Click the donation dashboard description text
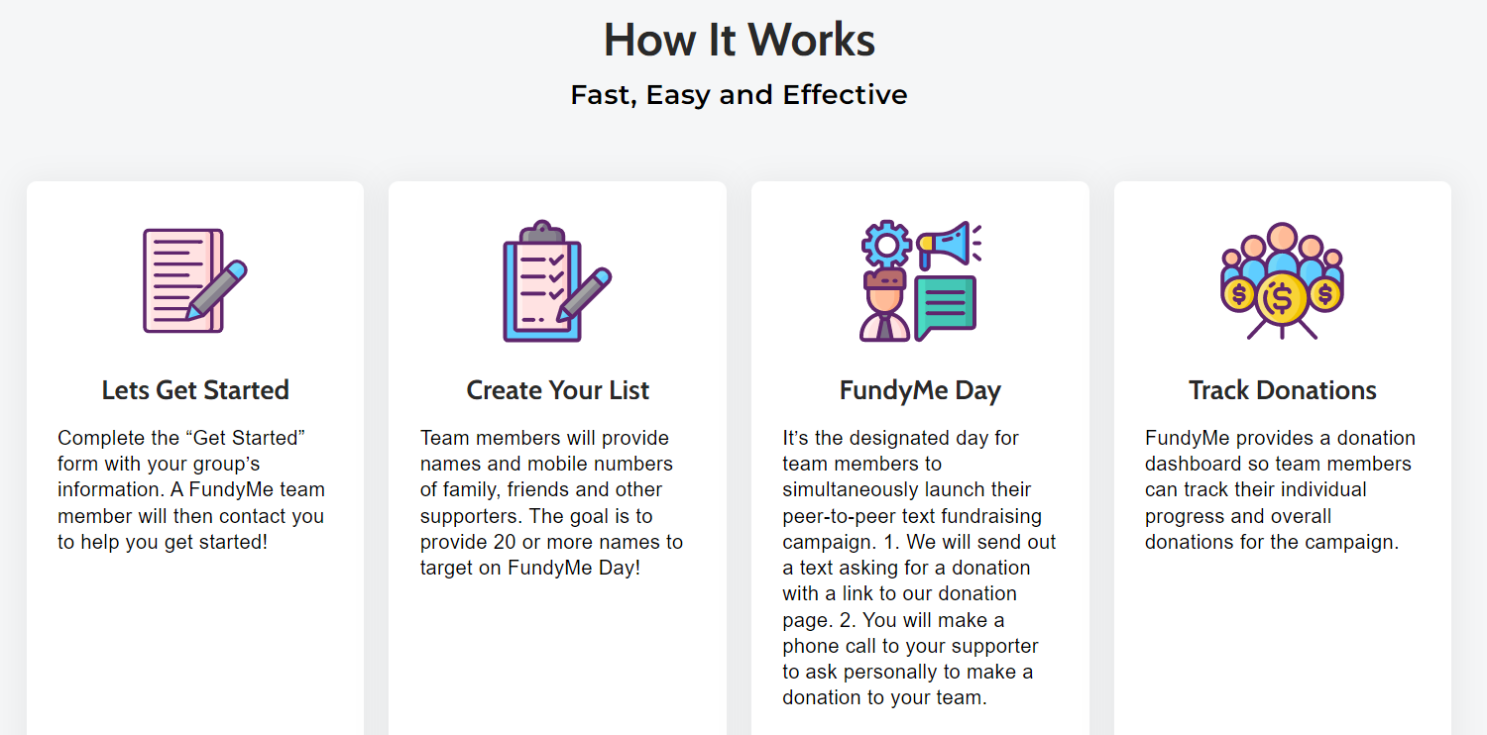 1281,490
